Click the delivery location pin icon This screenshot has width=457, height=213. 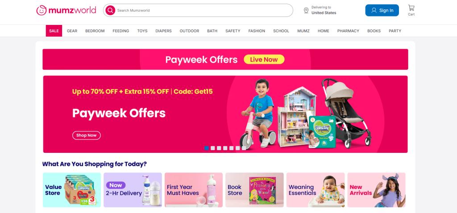[x=306, y=11]
